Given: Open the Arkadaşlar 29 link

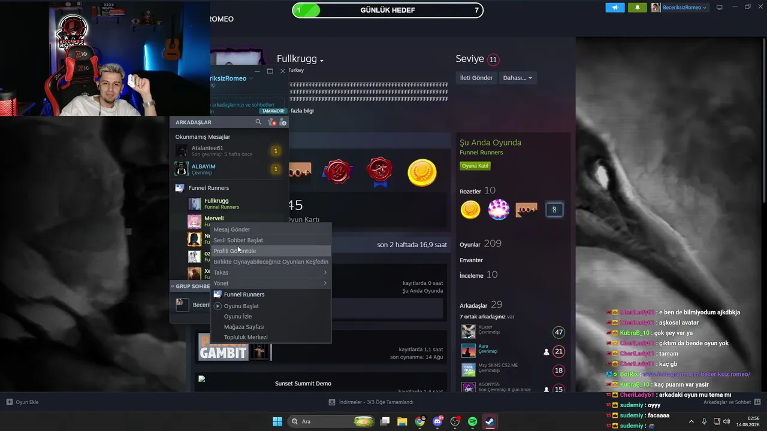Looking at the screenshot, I should point(481,305).
